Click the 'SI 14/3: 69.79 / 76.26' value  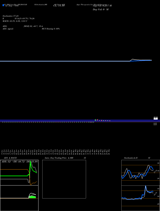tap(25, 19)
